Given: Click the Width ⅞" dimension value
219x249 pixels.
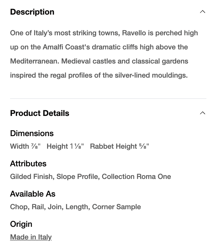Looking at the screenshot, I should pyautogui.click(x=25, y=146).
